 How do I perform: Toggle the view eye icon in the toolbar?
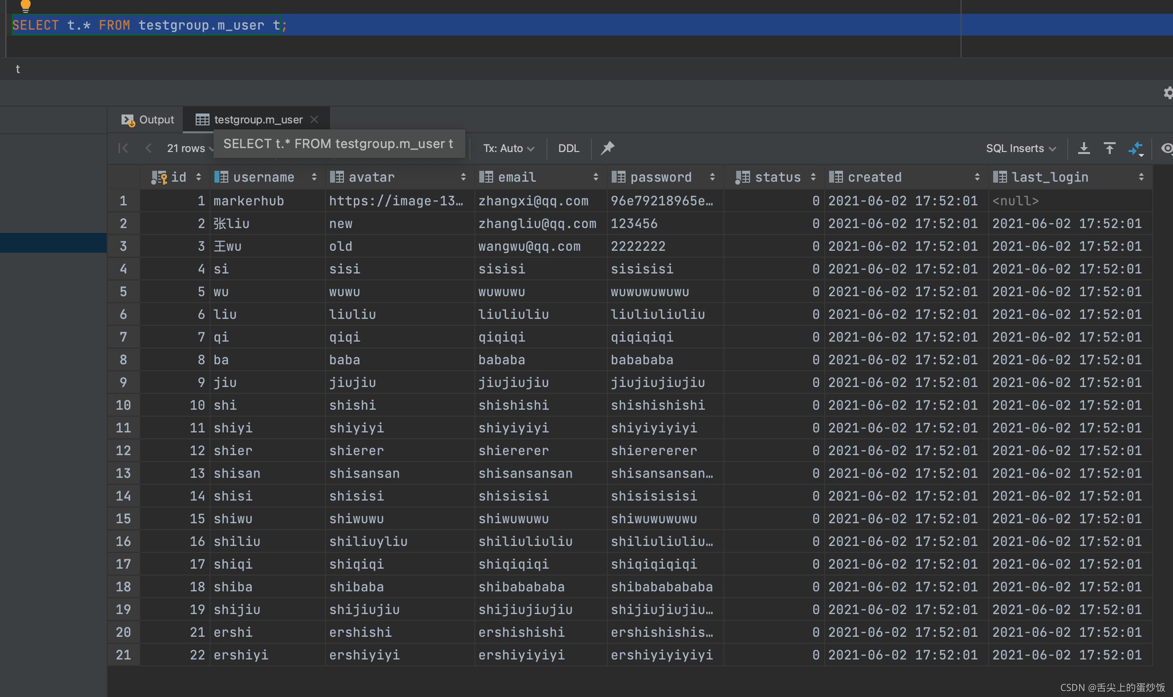(1167, 148)
